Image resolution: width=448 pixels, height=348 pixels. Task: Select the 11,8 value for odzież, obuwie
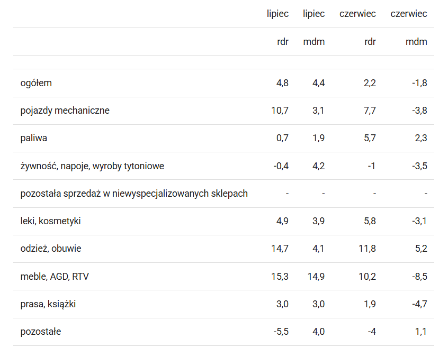point(367,249)
